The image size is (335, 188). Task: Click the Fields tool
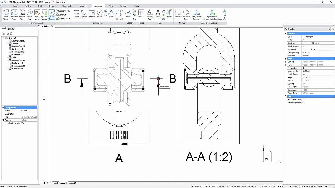click(169, 15)
